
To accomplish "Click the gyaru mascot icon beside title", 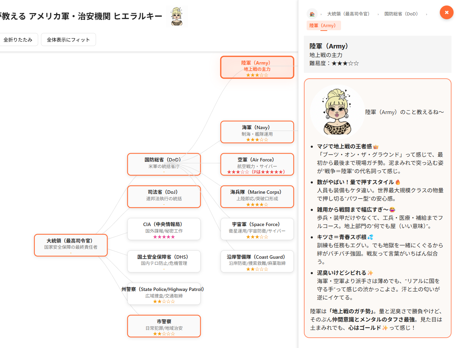I will click(x=177, y=16).
